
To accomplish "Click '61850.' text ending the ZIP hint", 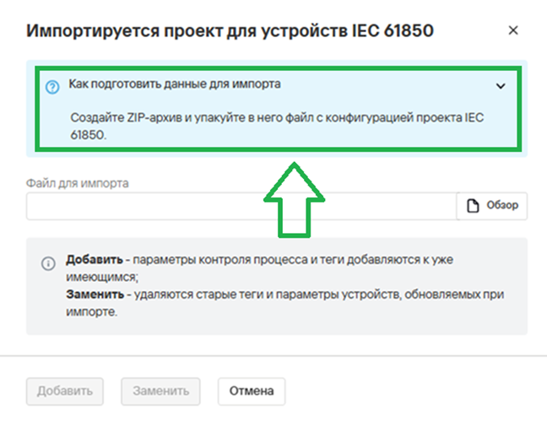I will [89, 135].
